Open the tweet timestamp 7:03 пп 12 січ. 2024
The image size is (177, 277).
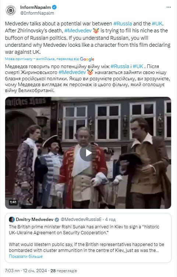click(26, 271)
